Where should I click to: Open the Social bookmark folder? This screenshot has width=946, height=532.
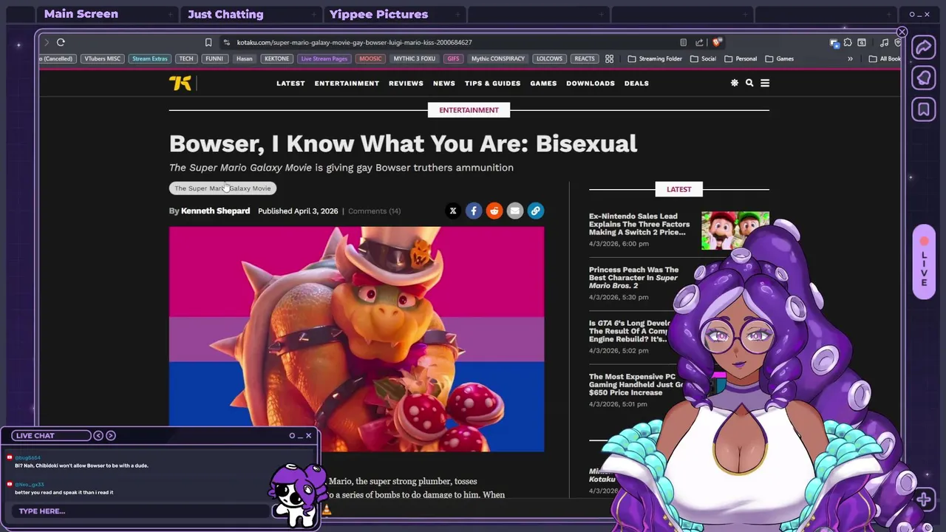point(703,59)
